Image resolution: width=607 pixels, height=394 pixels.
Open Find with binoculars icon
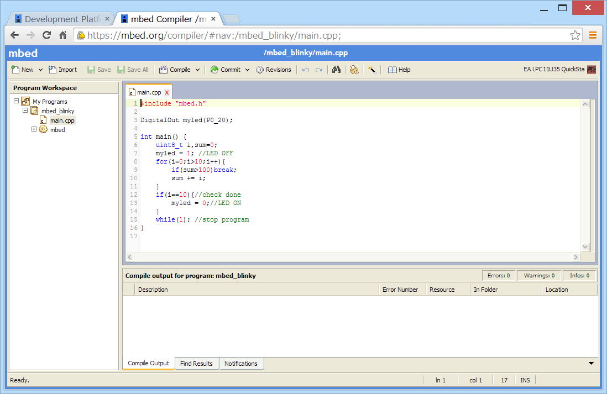coord(337,70)
